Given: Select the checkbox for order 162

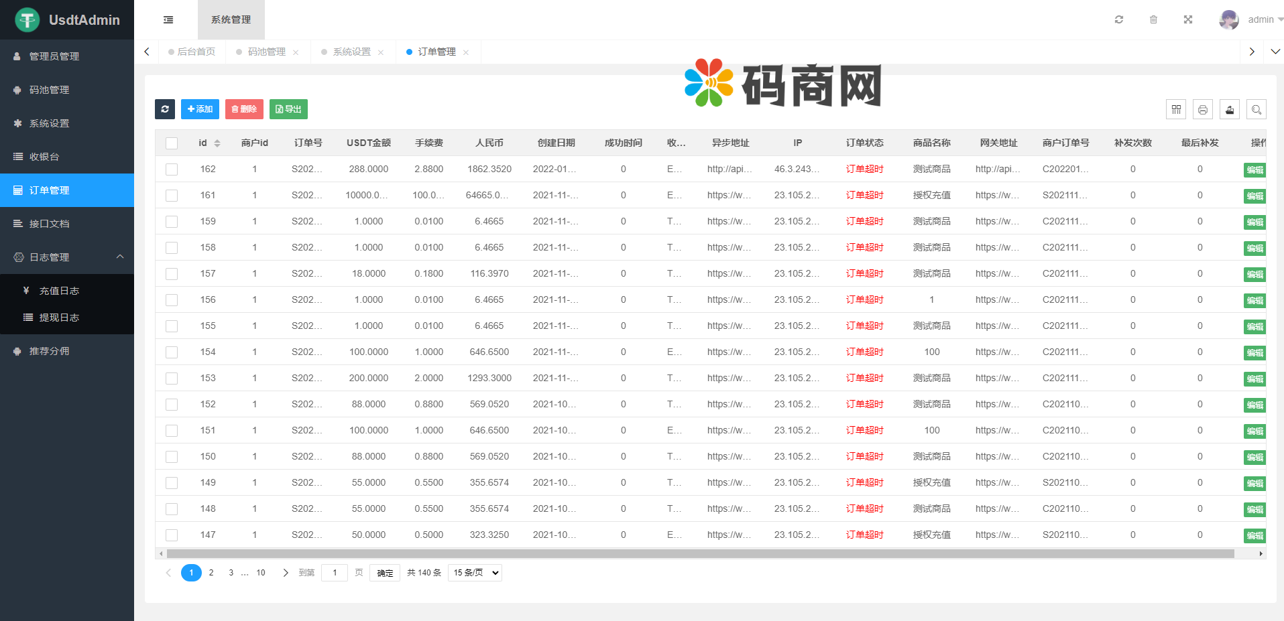Looking at the screenshot, I should (172, 169).
